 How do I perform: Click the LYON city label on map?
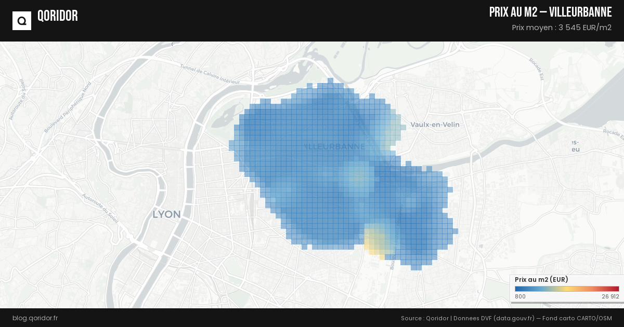(x=166, y=214)
